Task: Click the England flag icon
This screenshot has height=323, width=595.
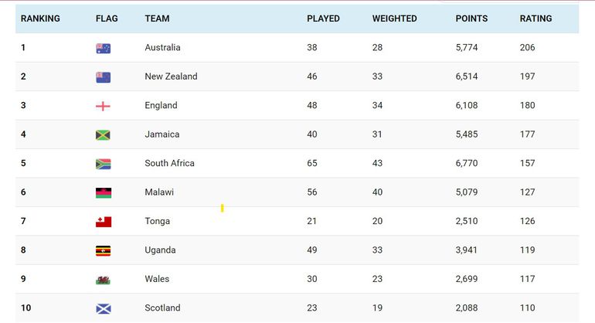Action: [103, 106]
